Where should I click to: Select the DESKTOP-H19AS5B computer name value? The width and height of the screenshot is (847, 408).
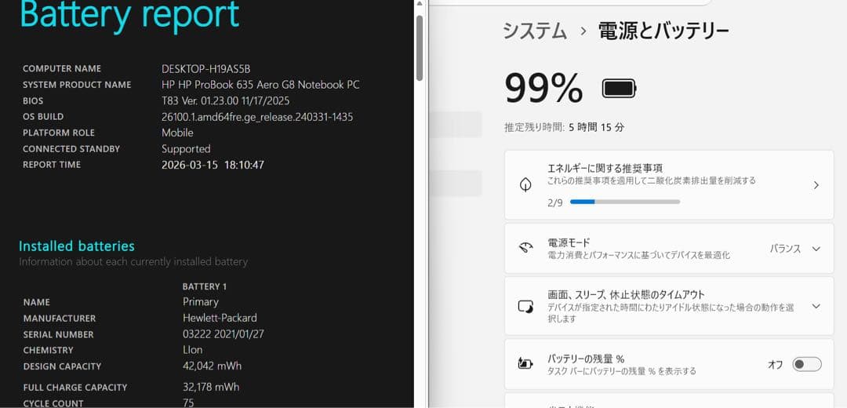point(205,68)
